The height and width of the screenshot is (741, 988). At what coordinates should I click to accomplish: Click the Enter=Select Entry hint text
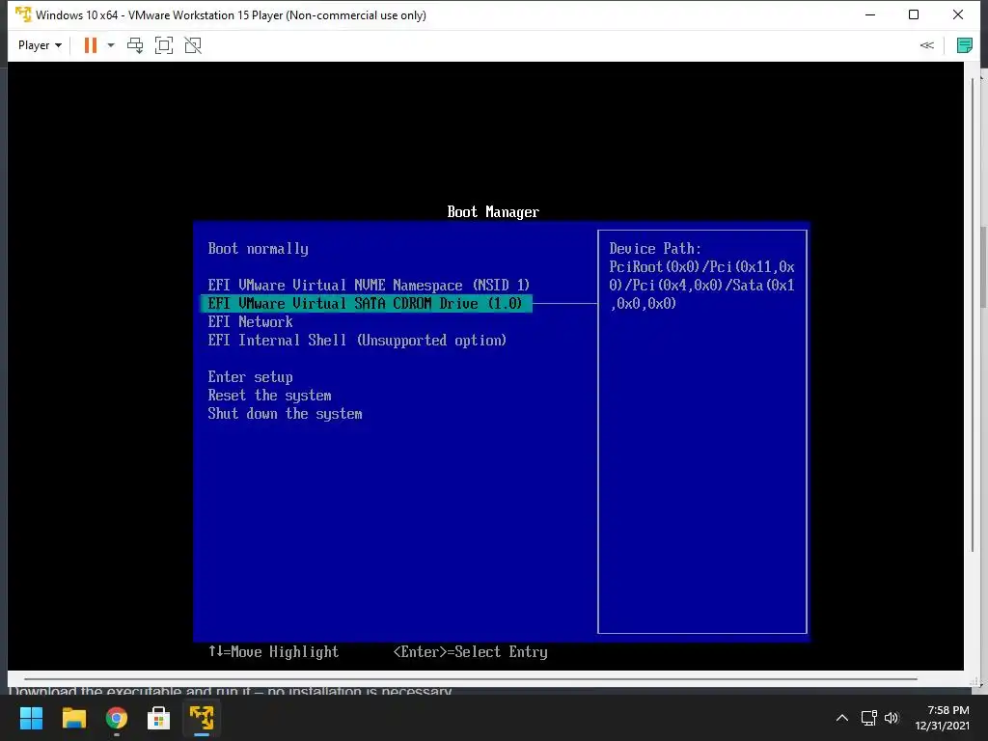coord(470,652)
